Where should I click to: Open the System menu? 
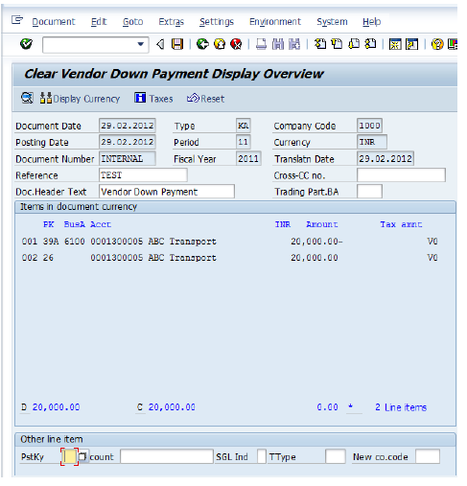point(332,22)
